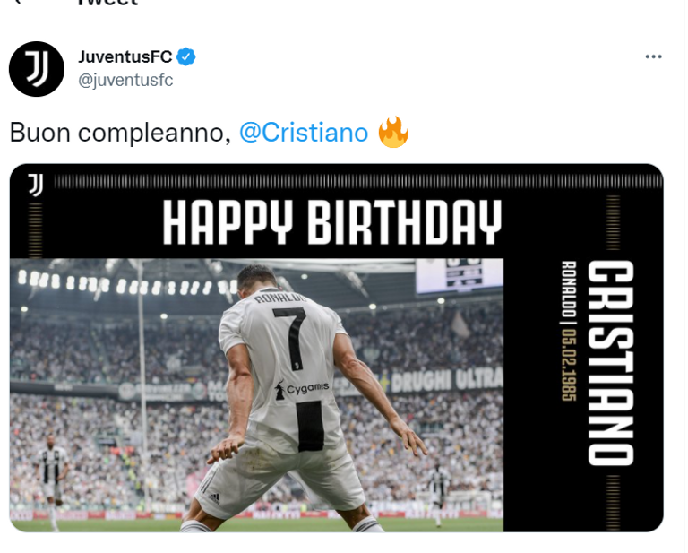Click the JuventusFC display name
The height and width of the screenshot is (553, 688).
(125, 56)
